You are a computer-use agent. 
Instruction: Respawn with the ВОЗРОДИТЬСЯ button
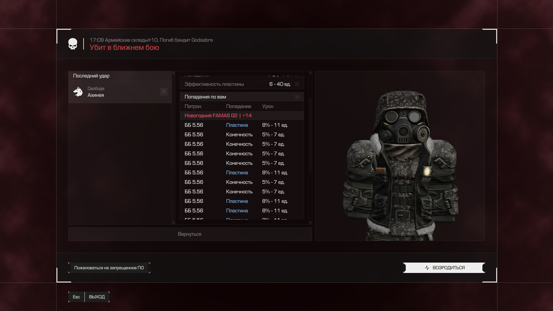444,268
